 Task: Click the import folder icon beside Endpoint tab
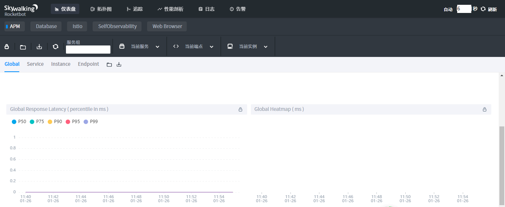coord(109,64)
